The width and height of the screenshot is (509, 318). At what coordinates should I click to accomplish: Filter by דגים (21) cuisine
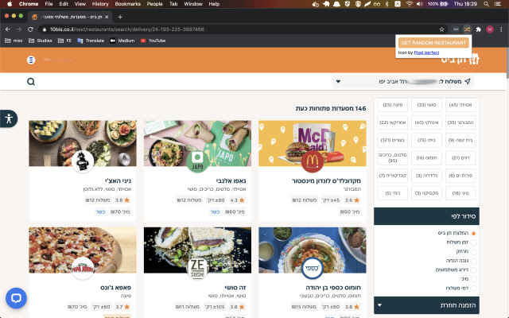click(x=460, y=157)
